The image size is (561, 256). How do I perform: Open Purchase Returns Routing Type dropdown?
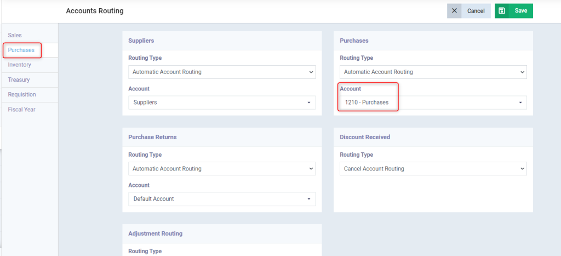tap(222, 169)
